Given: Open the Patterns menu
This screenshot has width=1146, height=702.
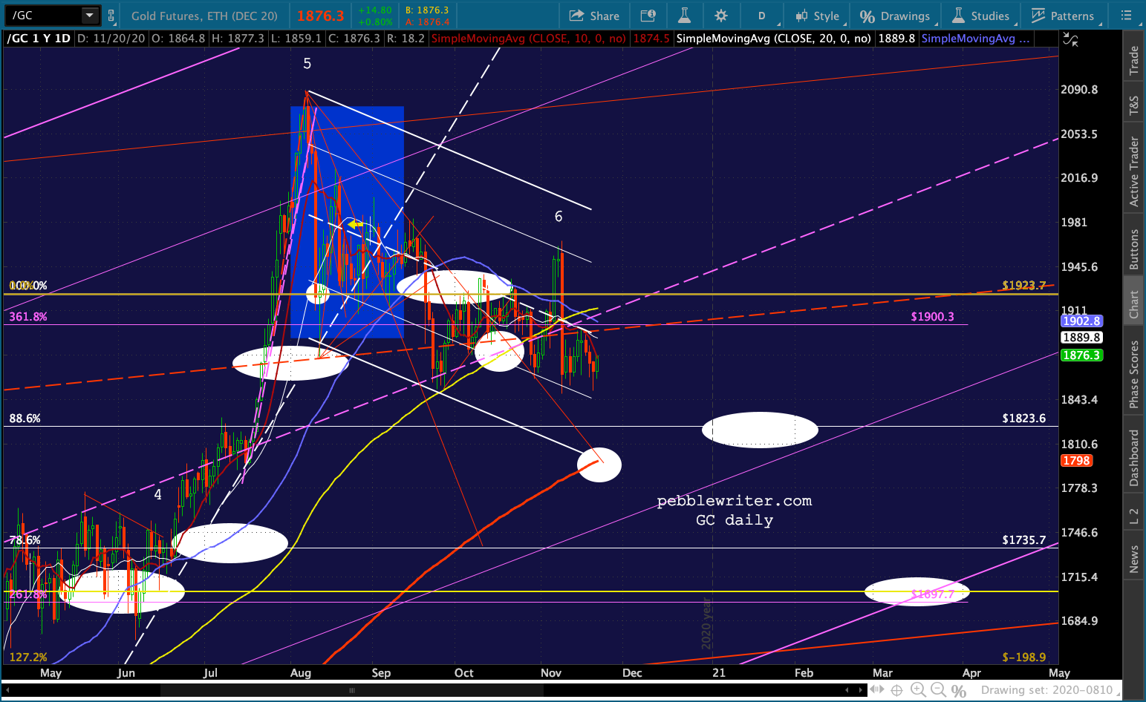Looking at the screenshot, I should [1063, 16].
